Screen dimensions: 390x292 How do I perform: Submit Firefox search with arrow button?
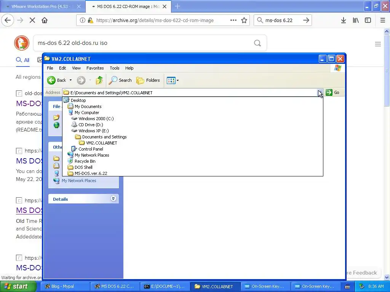[x=306, y=20]
